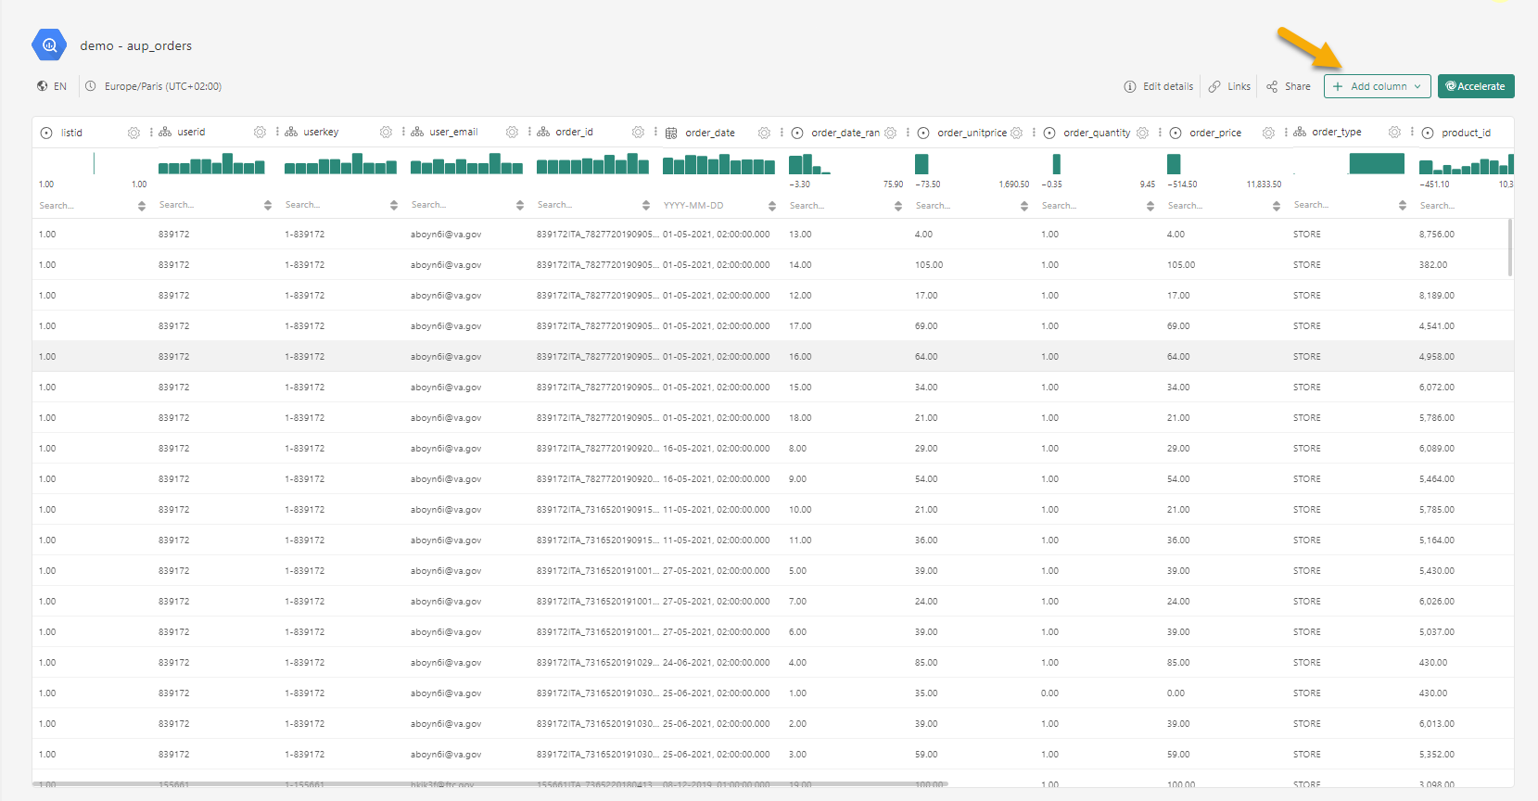Image resolution: width=1538 pixels, height=801 pixels.
Task: Click the globe icon next to EN
Action: pyautogui.click(x=43, y=86)
